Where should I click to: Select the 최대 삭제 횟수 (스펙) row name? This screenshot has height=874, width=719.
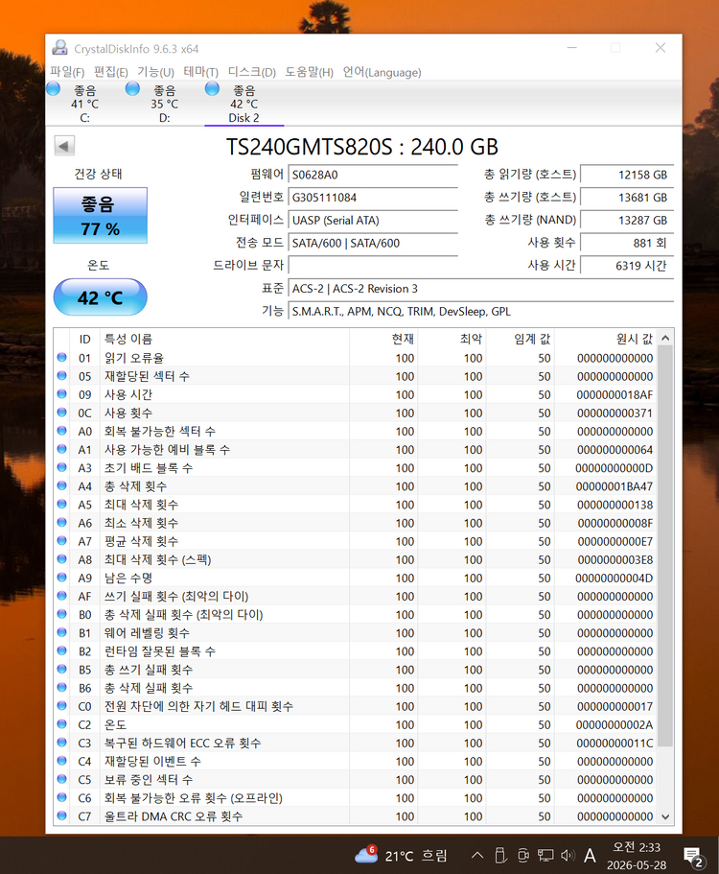pos(157,559)
